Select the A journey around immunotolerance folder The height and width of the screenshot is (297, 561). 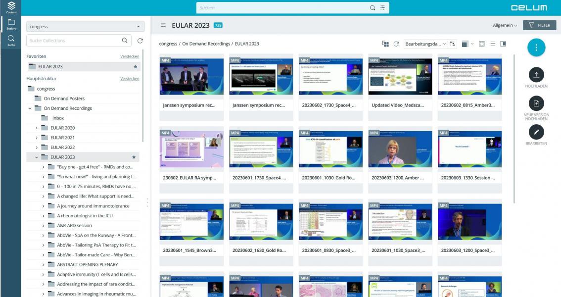[x=93, y=206]
